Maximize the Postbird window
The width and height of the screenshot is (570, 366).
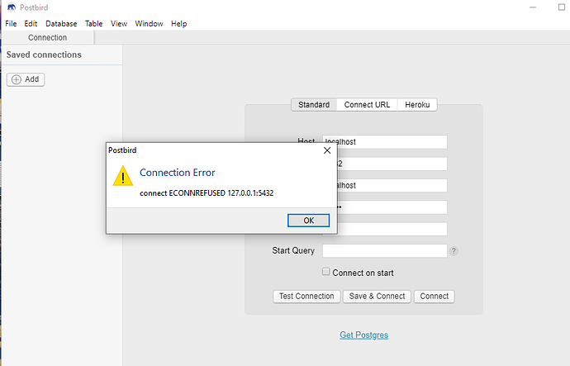point(561,7)
